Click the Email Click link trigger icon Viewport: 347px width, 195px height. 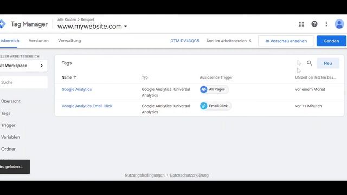click(204, 106)
